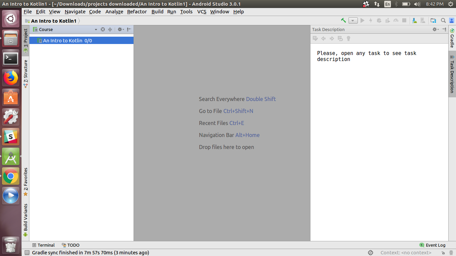Click the Run app play icon

tap(362, 21)
